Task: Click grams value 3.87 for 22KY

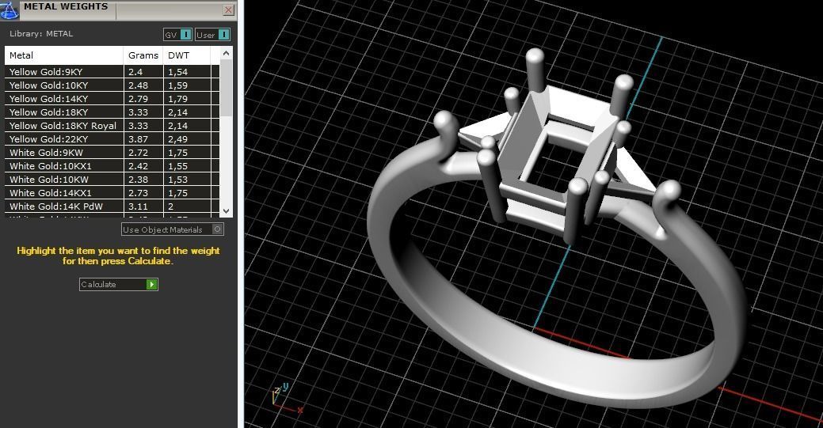Action: point(138,139)
